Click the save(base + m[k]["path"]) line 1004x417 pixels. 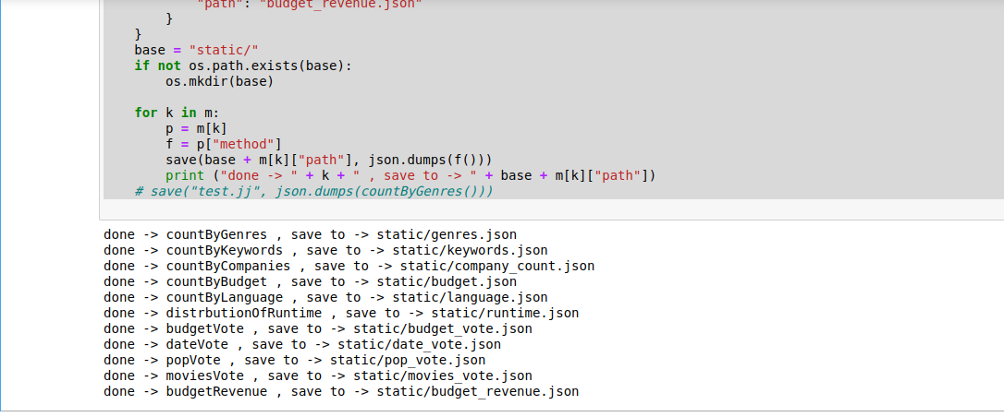coord(328,160)
